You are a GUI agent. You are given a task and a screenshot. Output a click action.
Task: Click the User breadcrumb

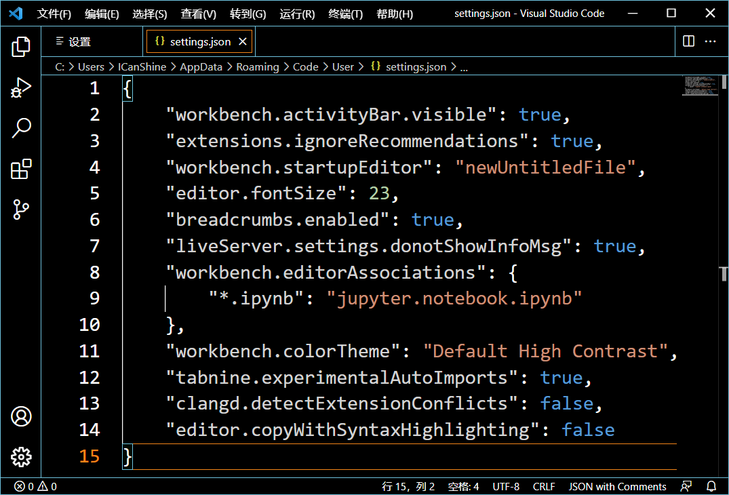pyautogui.click(x=343, y=67)
